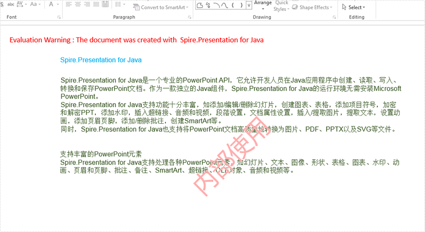This screenshot has width=425, height=232.
Task: Select the Left Brace shape
Action: pyautogui.click(x=232, y=5)
